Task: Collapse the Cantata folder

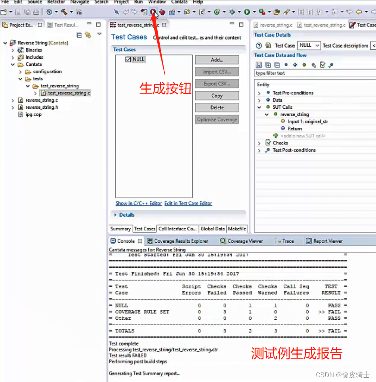Action: point(13,65)
